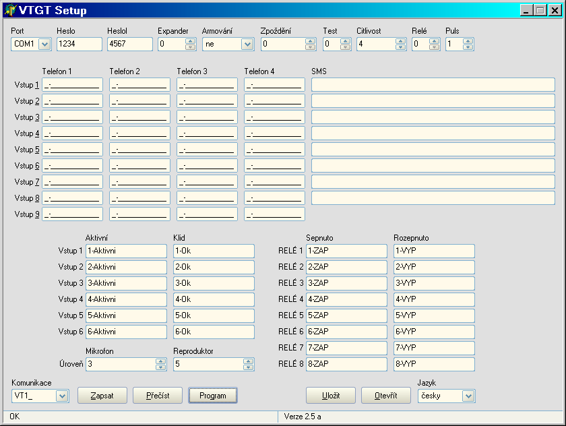
Task: Click the 1-Aktivni text field
Action: [x=127, y=251]
